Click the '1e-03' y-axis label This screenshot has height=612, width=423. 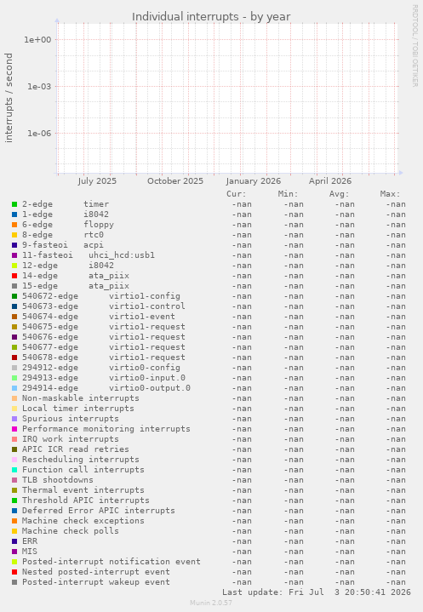point(39,86)
